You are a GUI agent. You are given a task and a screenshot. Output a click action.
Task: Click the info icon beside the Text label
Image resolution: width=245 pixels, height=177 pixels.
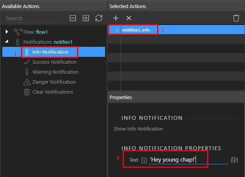pos(144,160)
